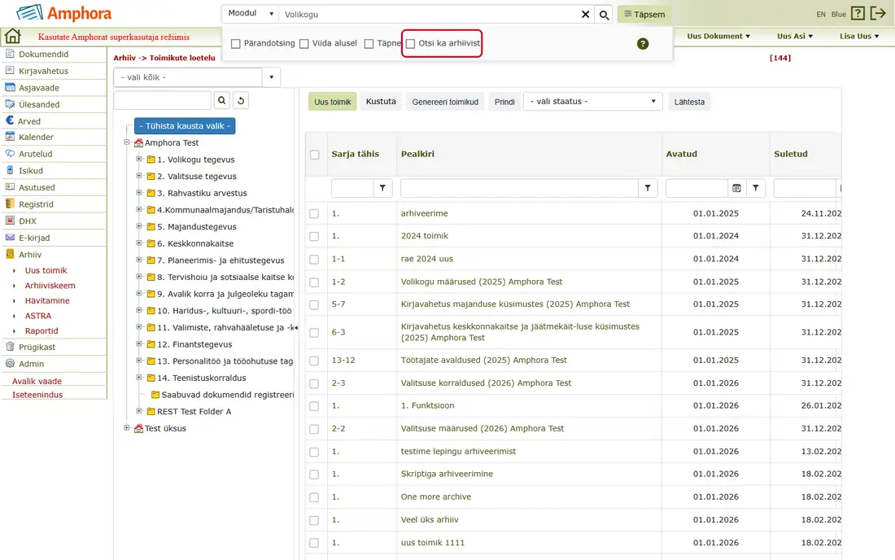
Task: Open Prügikast in the sidebar
Action: coord(37,347)
